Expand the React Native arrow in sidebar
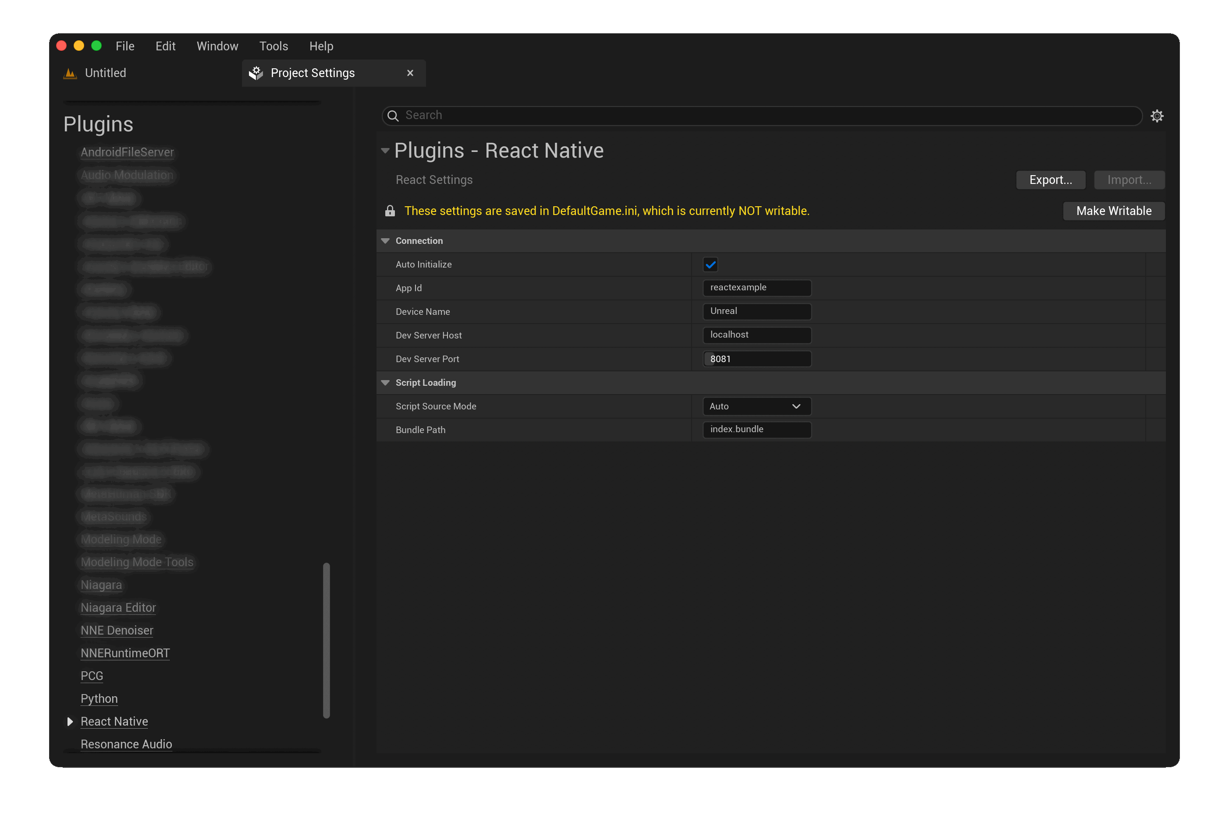 coord(69,722)
